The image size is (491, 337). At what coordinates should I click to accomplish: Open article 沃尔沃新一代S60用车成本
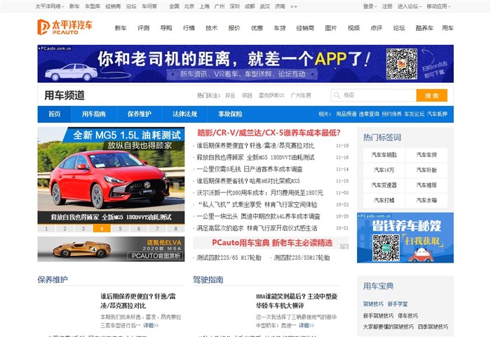[x=260, y=193]
